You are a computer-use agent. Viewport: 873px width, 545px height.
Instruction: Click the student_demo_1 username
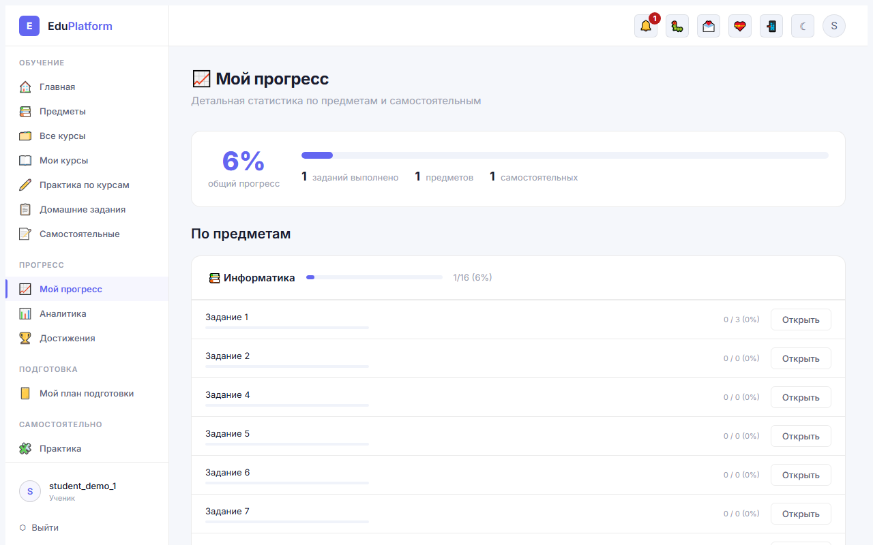tap(83, 486)
